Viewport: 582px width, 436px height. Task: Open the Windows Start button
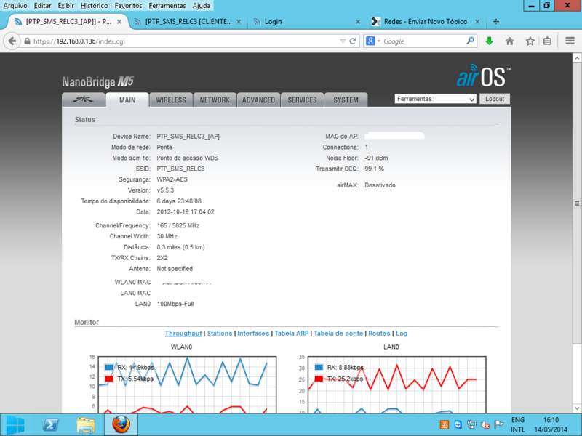point(15,425)
